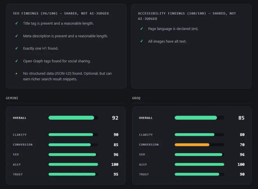Click the checkmark beside Page language declared
The width and height of the screenshot is (258, 189).
141,29
